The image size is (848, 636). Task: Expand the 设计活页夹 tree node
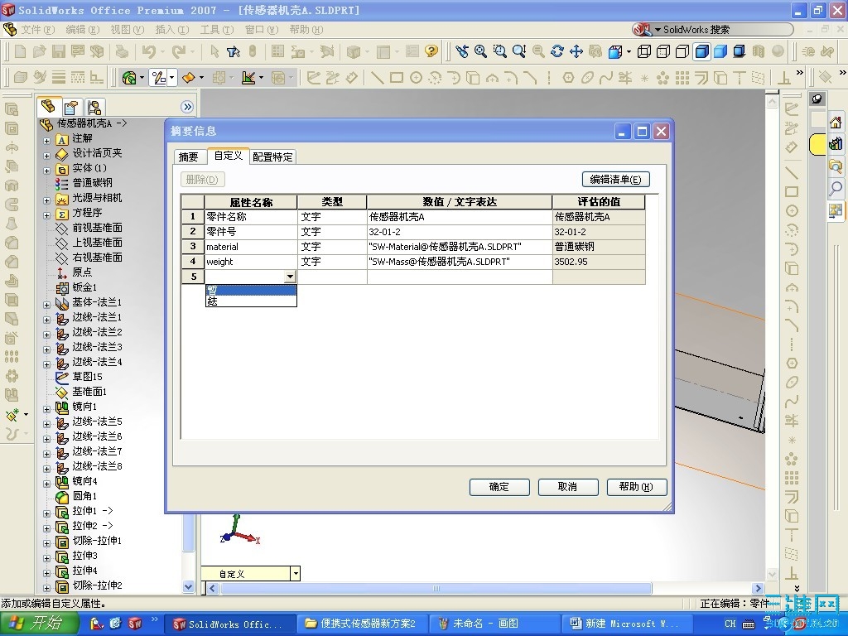46,156
